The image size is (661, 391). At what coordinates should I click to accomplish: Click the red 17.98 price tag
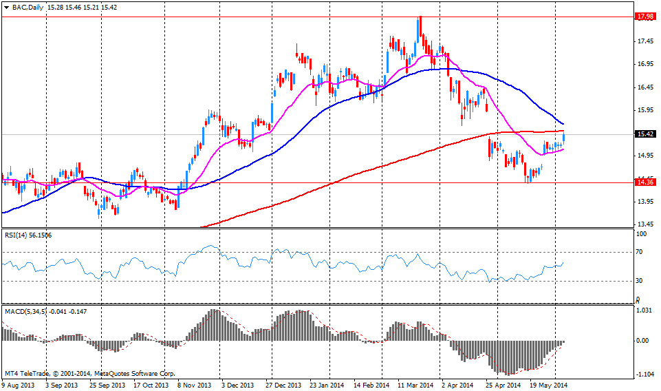tap(644, 17)
